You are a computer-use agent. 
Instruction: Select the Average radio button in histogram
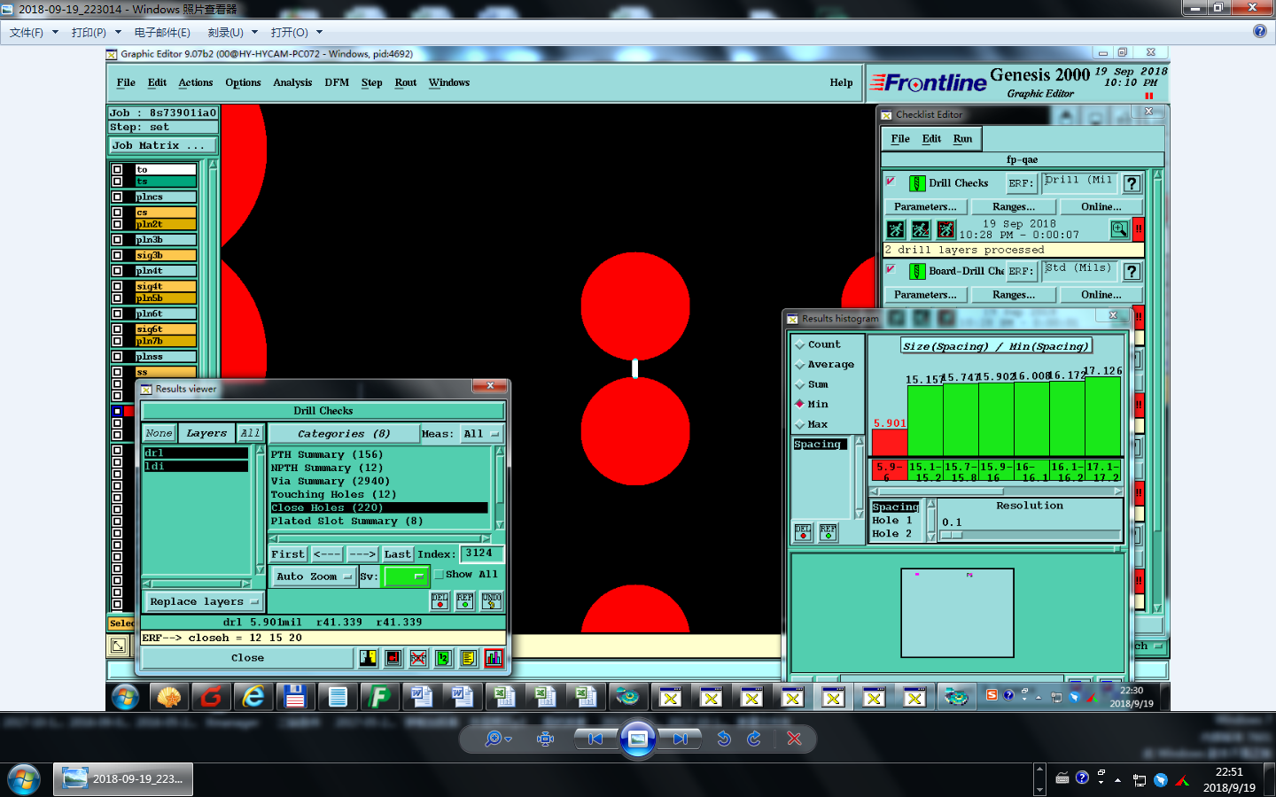coord(800,365)
